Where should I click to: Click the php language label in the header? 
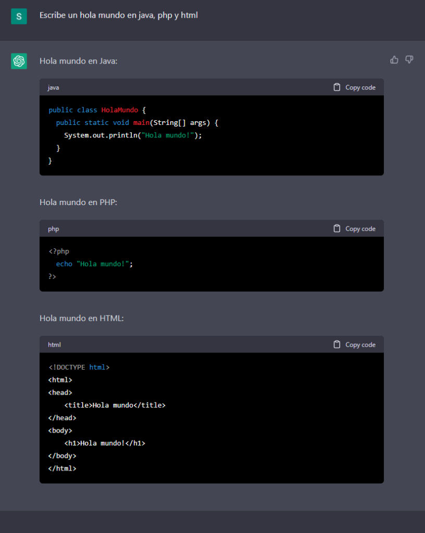pyautogui.click(x=53, y=229)
